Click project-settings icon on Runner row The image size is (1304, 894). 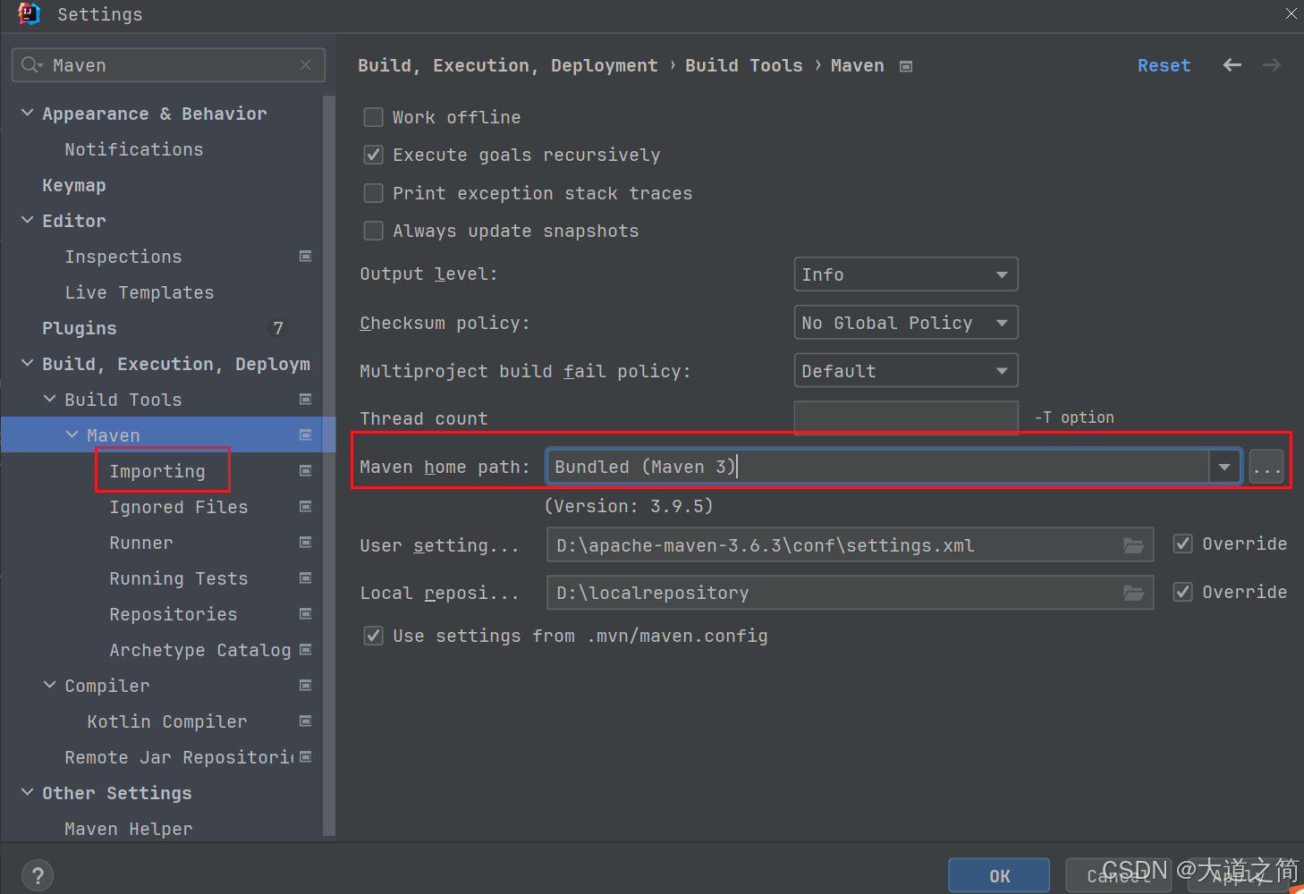(306, 543)
